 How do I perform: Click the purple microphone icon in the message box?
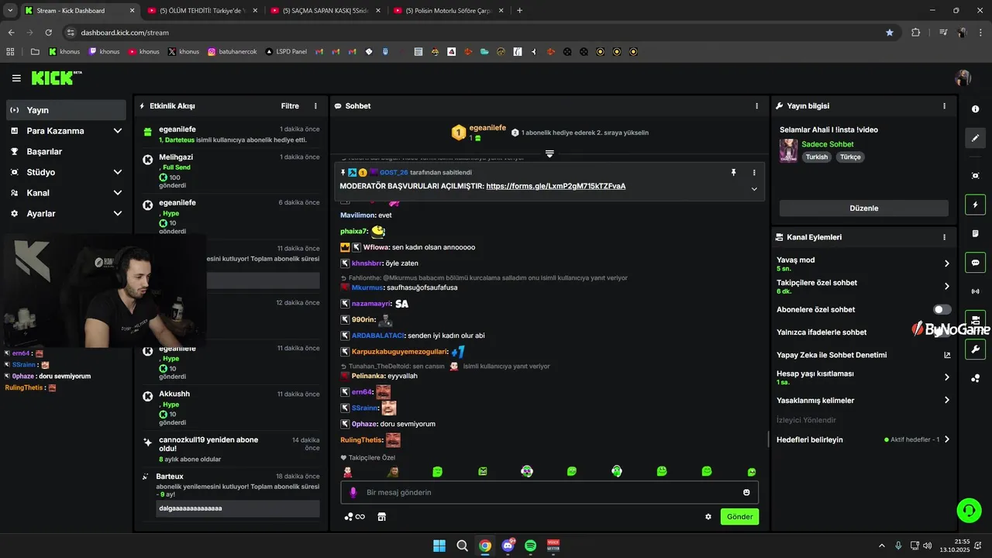pyautogui.click(x=353, y=492)
